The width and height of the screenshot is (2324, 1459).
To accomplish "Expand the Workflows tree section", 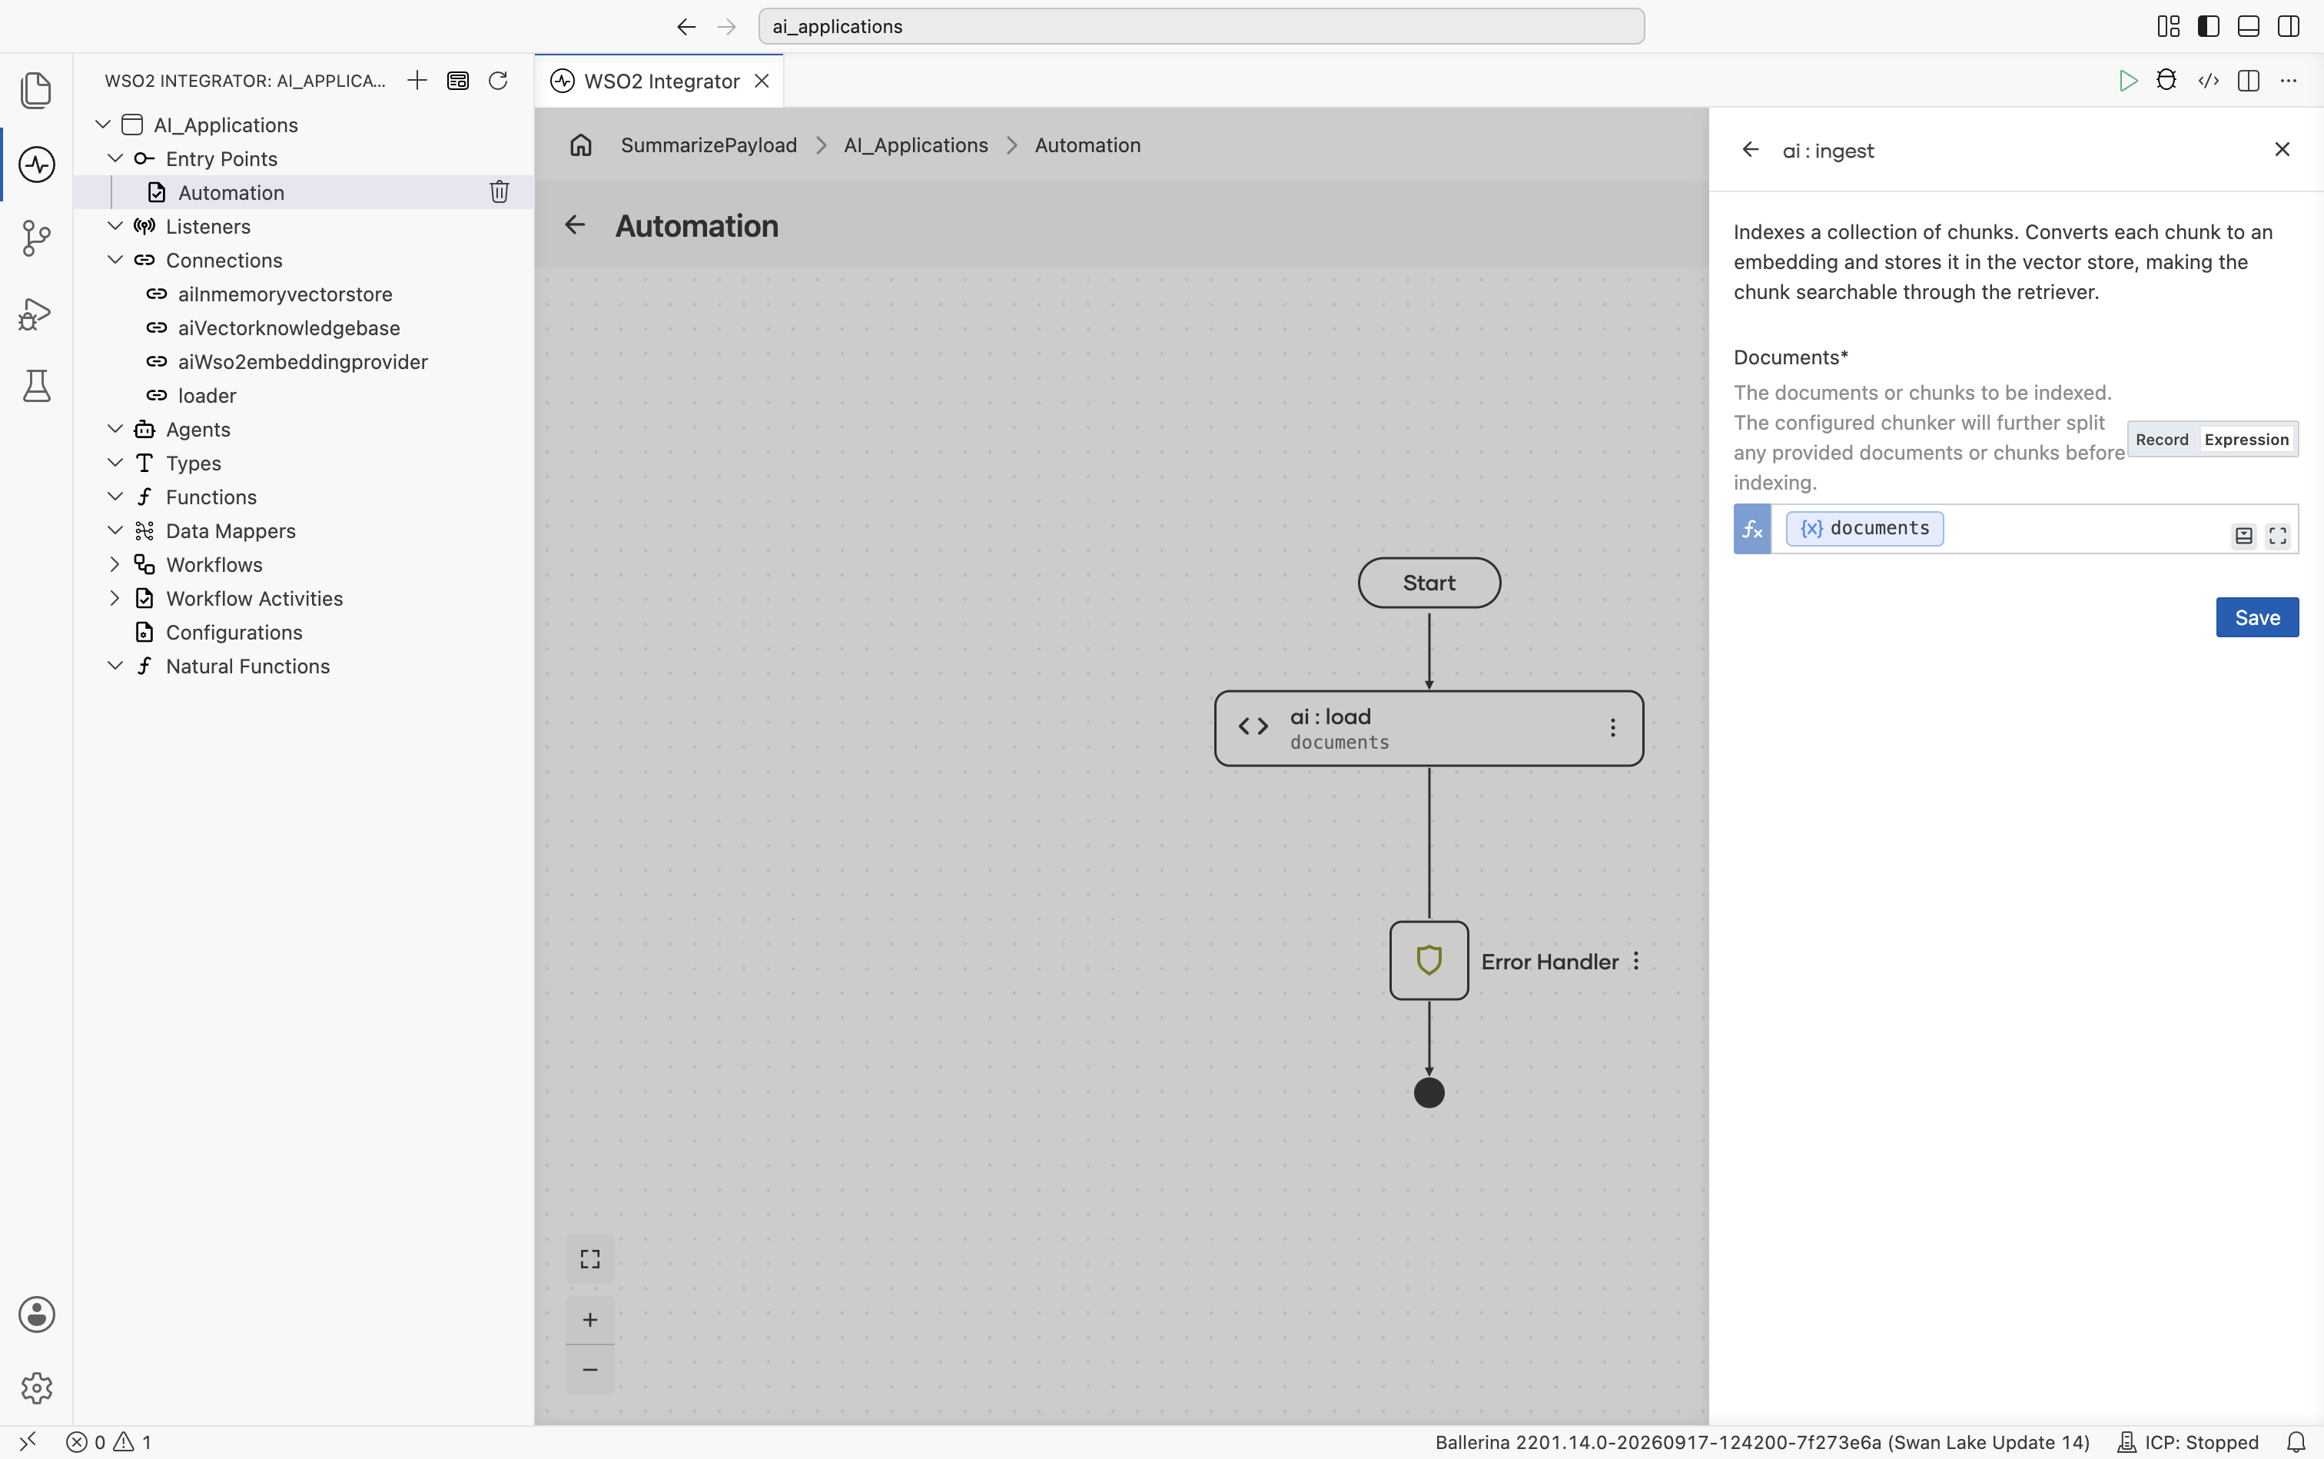I will point(115,564).
